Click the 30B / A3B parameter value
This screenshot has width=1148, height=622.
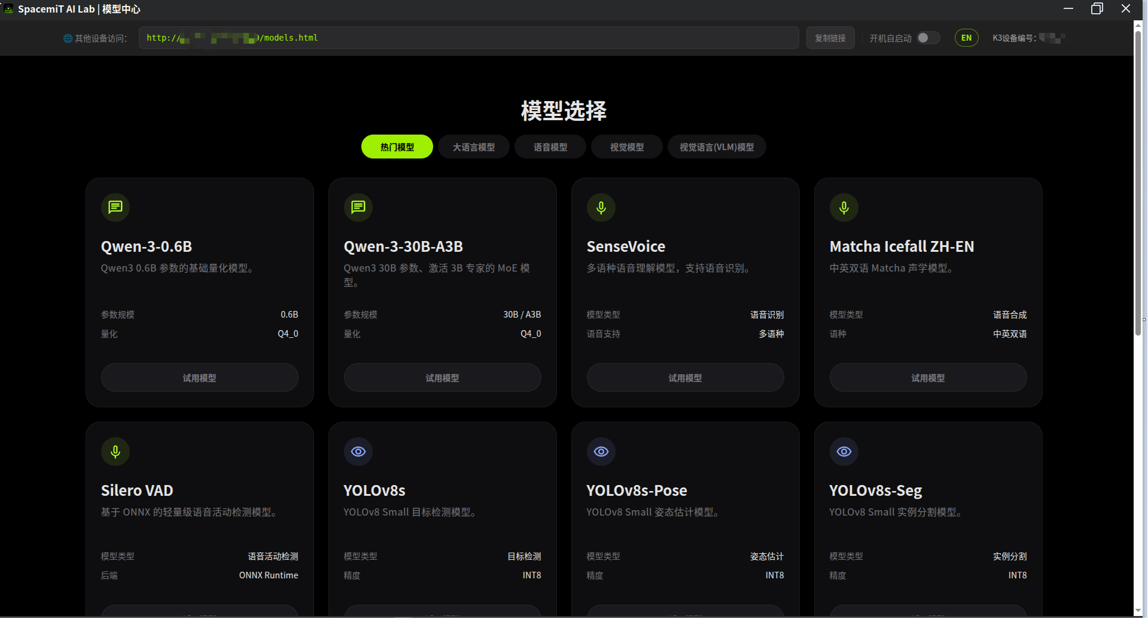click(x=522, y=315)
